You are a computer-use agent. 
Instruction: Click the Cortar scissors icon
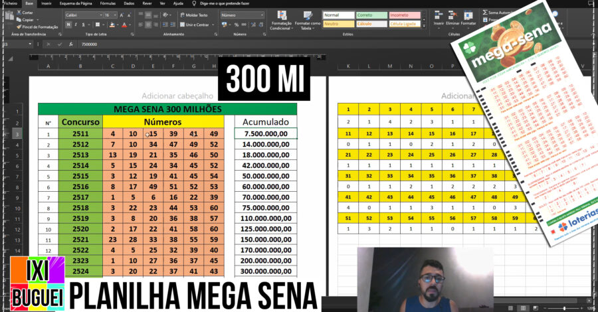[19, 13]
